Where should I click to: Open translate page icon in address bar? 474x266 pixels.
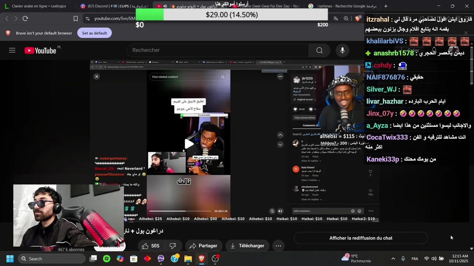tap(336, 18)
